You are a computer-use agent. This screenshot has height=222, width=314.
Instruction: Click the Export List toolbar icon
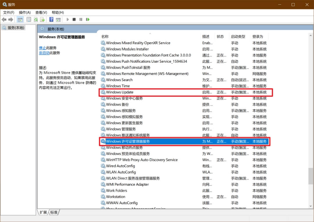(x=42, y=19)
